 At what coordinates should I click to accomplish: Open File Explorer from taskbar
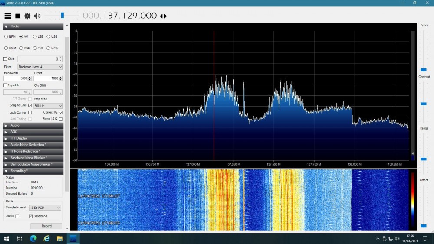tap(60, 238)
